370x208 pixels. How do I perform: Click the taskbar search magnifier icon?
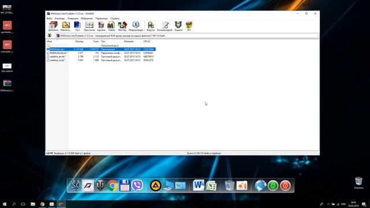coord(14,204)
